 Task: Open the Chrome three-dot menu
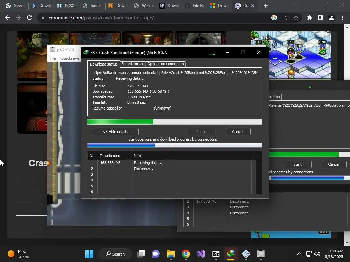click(x=342, y=18)
